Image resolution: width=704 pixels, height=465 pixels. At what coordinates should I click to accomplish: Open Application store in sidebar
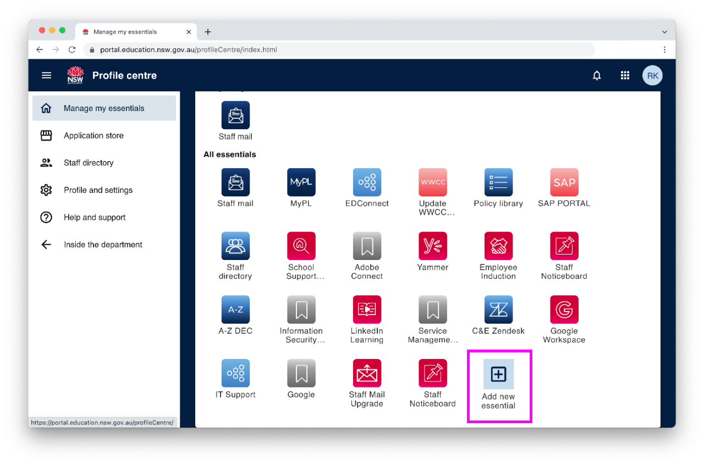[104, 136]
